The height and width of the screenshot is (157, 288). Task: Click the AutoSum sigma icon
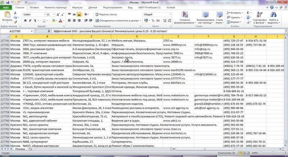pos(248,13)
